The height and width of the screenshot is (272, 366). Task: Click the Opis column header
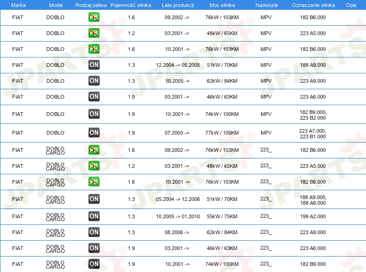351,5
